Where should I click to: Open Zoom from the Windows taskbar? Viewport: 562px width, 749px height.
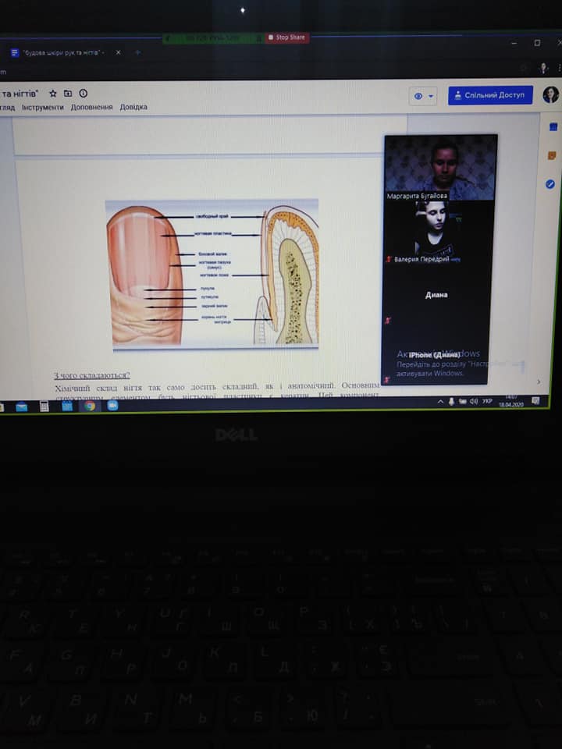pos(112,406)
